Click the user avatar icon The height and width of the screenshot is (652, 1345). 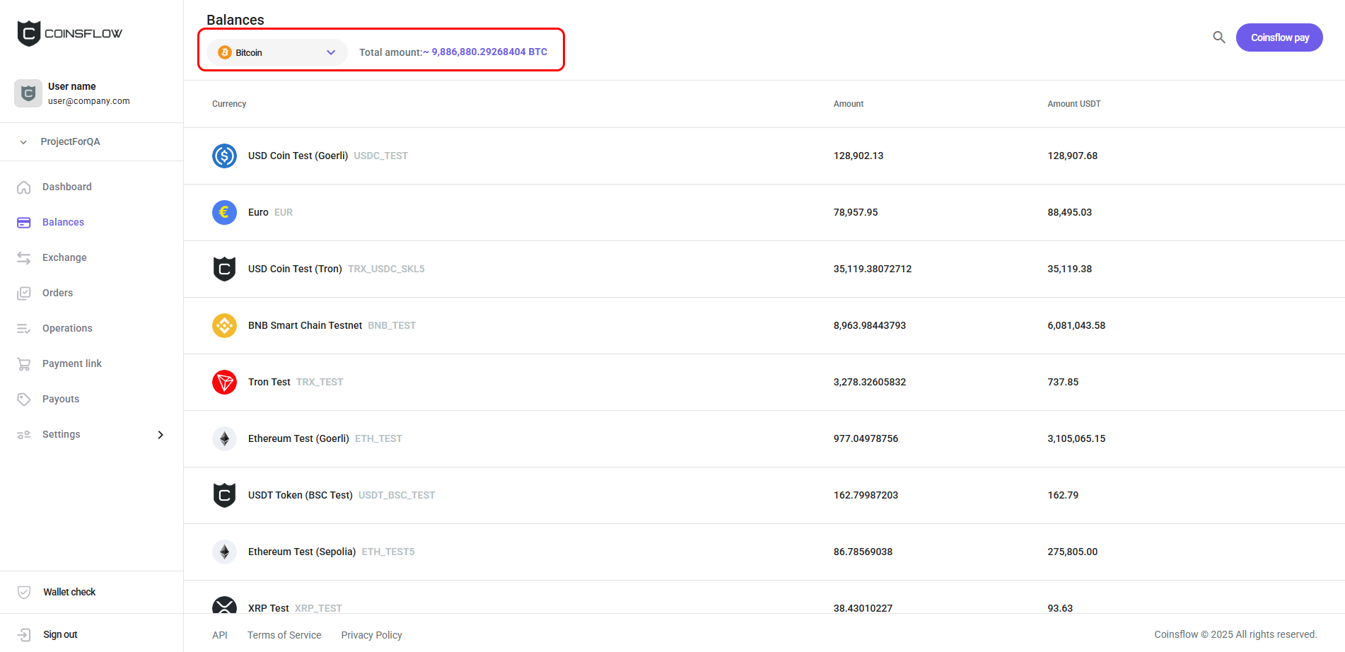point(28,93)
